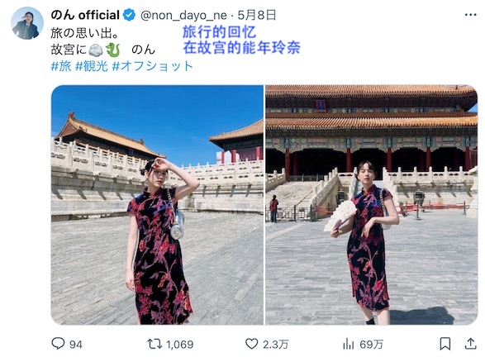
Task: Click the blue verified badge
Action: click(129, 15)
